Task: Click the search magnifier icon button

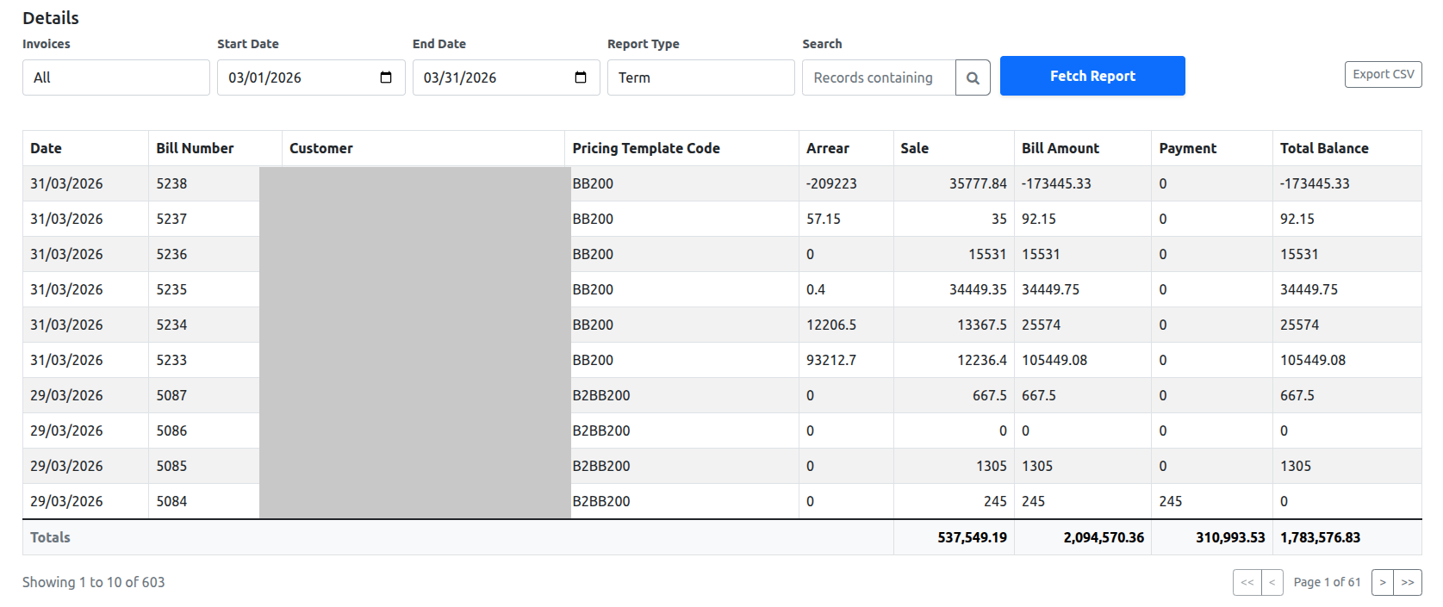Action: (x=973, y=77)
